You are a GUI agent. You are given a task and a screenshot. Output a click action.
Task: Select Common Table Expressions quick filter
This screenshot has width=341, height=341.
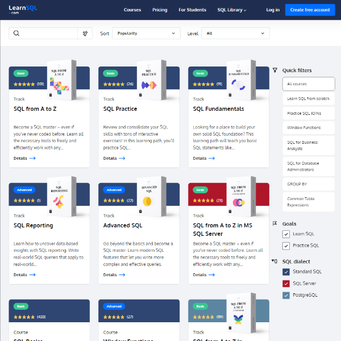click(309, 202)
